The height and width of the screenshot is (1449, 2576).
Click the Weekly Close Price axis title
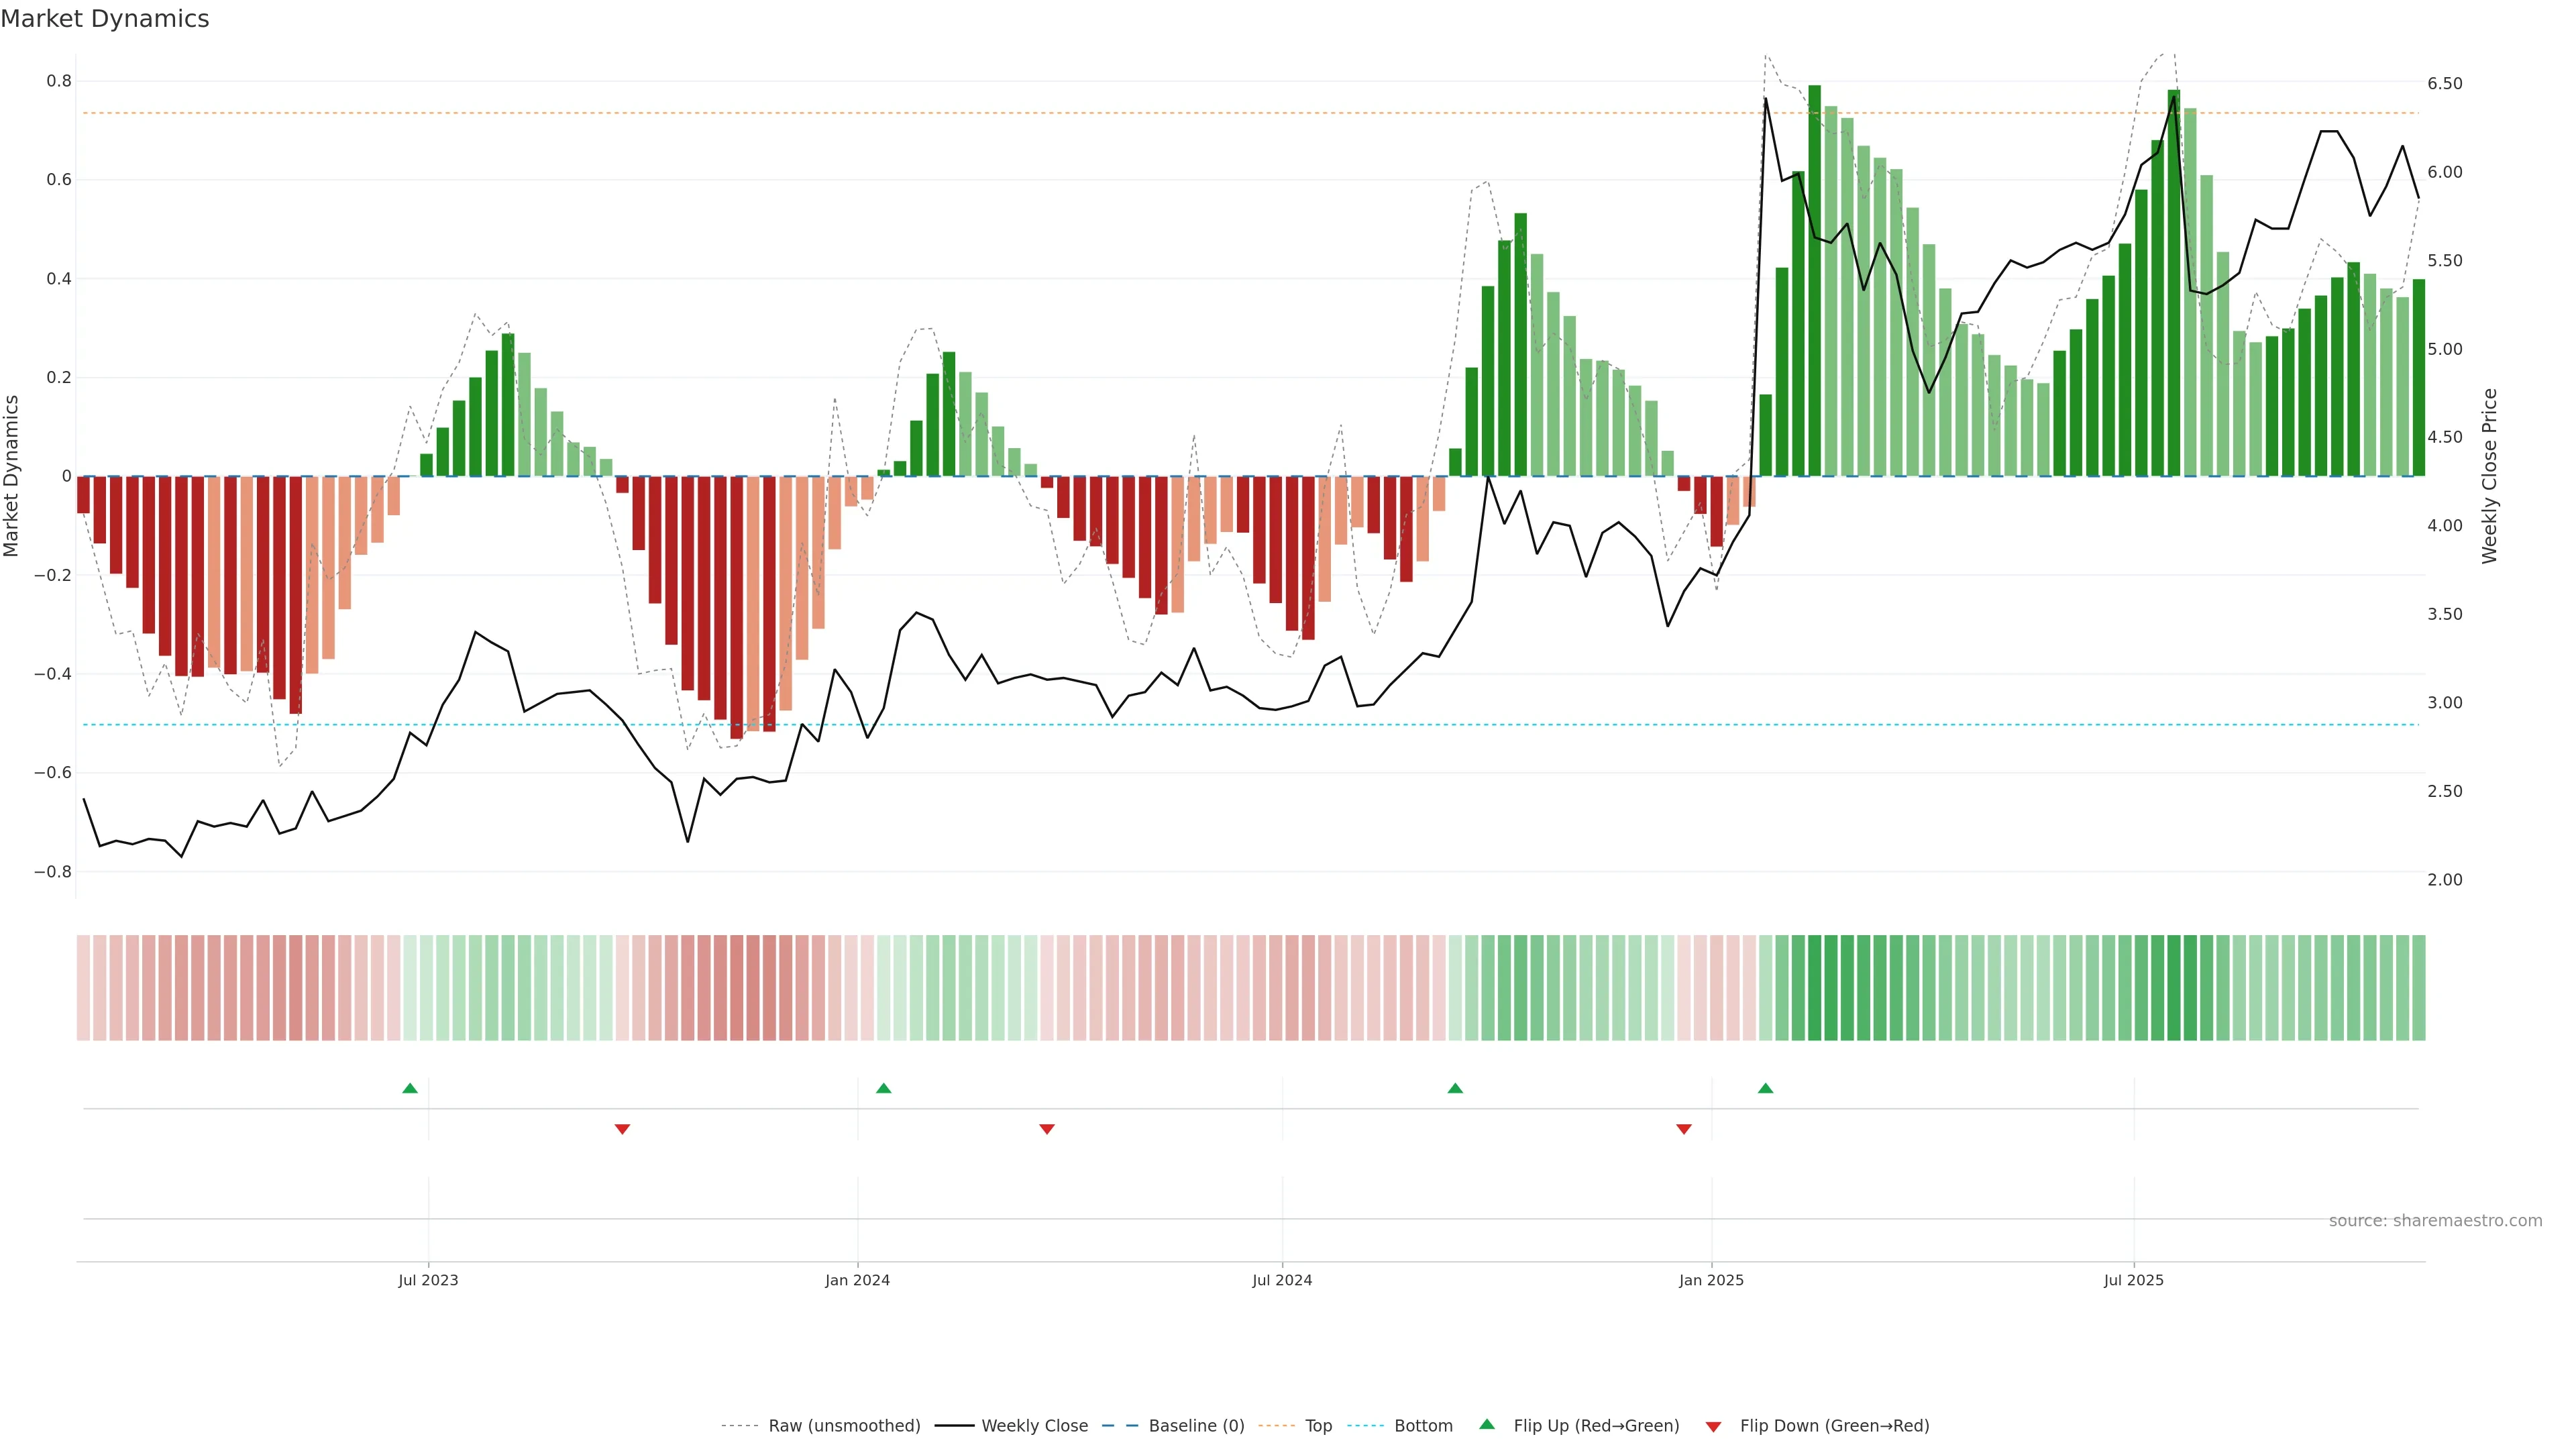tap(2490, 476)
